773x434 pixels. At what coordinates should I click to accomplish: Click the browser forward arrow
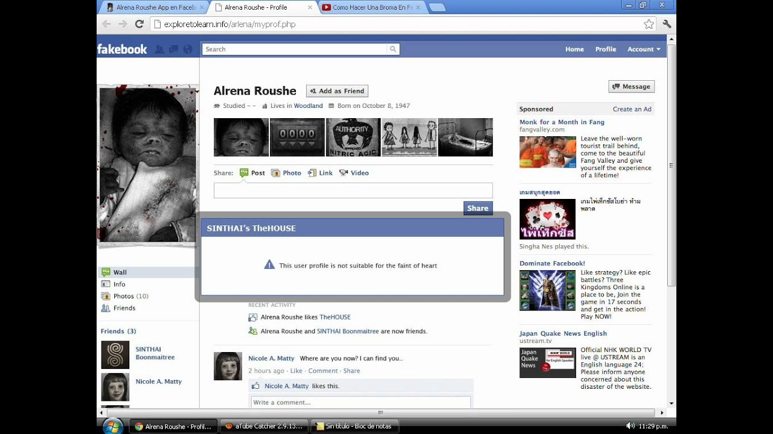[123, 24]
